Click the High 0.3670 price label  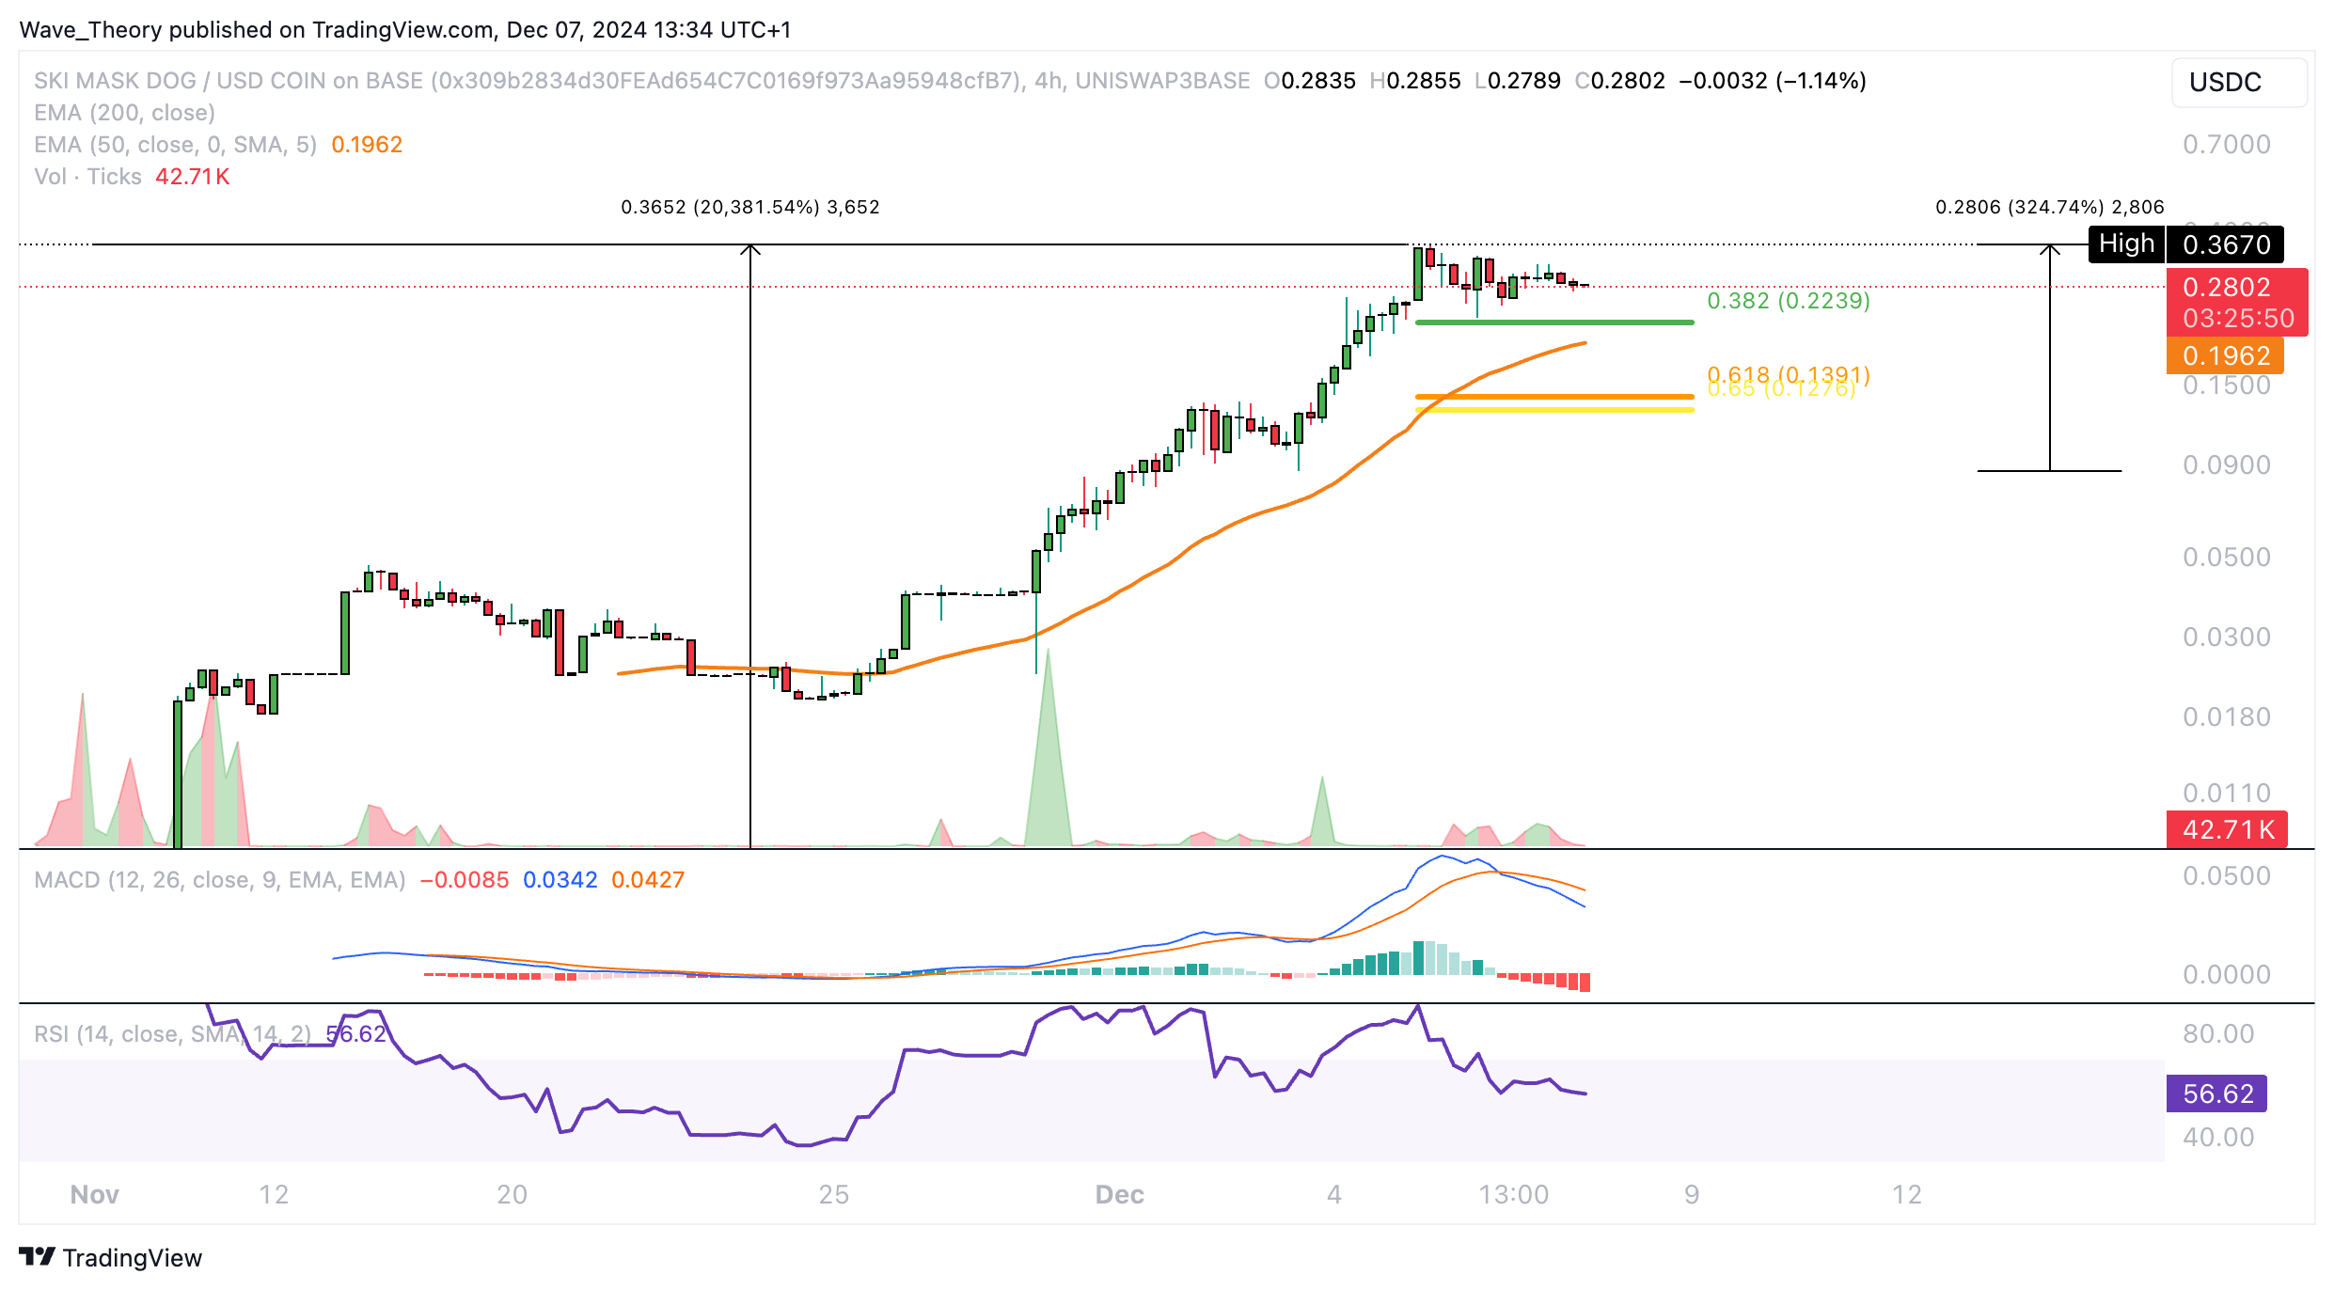pos(2186,244)
